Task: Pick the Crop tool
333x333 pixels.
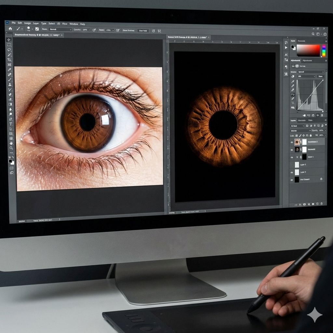Action: coord(9,60)
